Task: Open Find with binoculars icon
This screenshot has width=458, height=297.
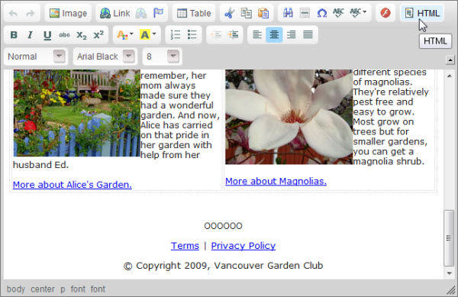Action: click(288, 14)
